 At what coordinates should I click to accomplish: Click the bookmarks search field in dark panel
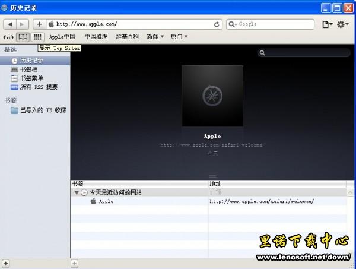pyautogui.click(x=304, y=53)
